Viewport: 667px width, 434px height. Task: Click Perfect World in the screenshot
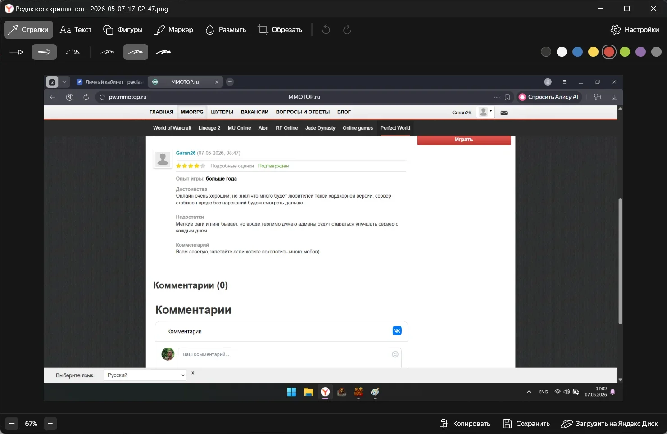pyautogui.click(x=395, y=128)
